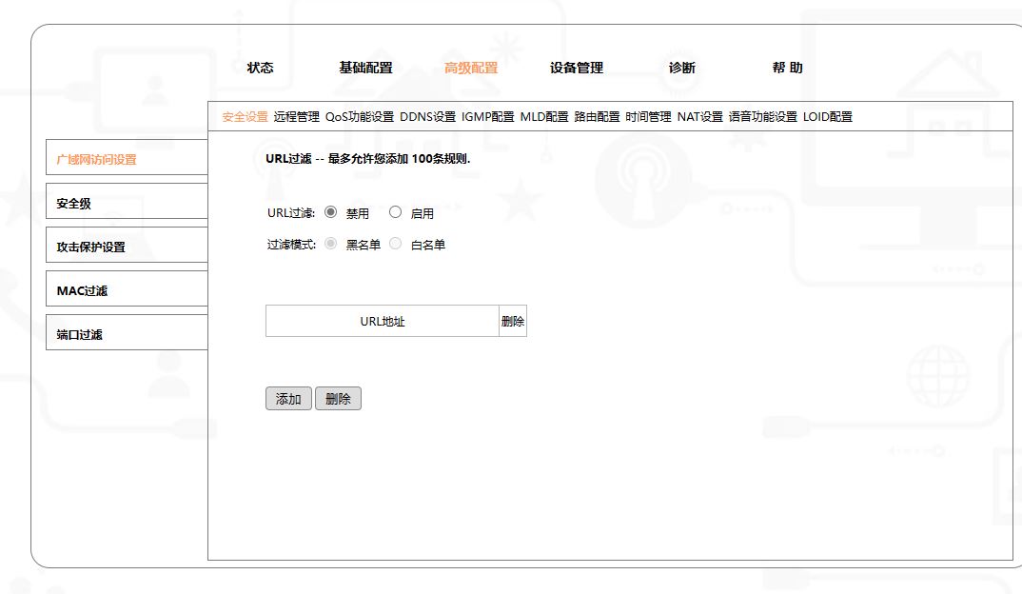
Task: Open the 设备管理 top menu
Action: pos(576,68)
